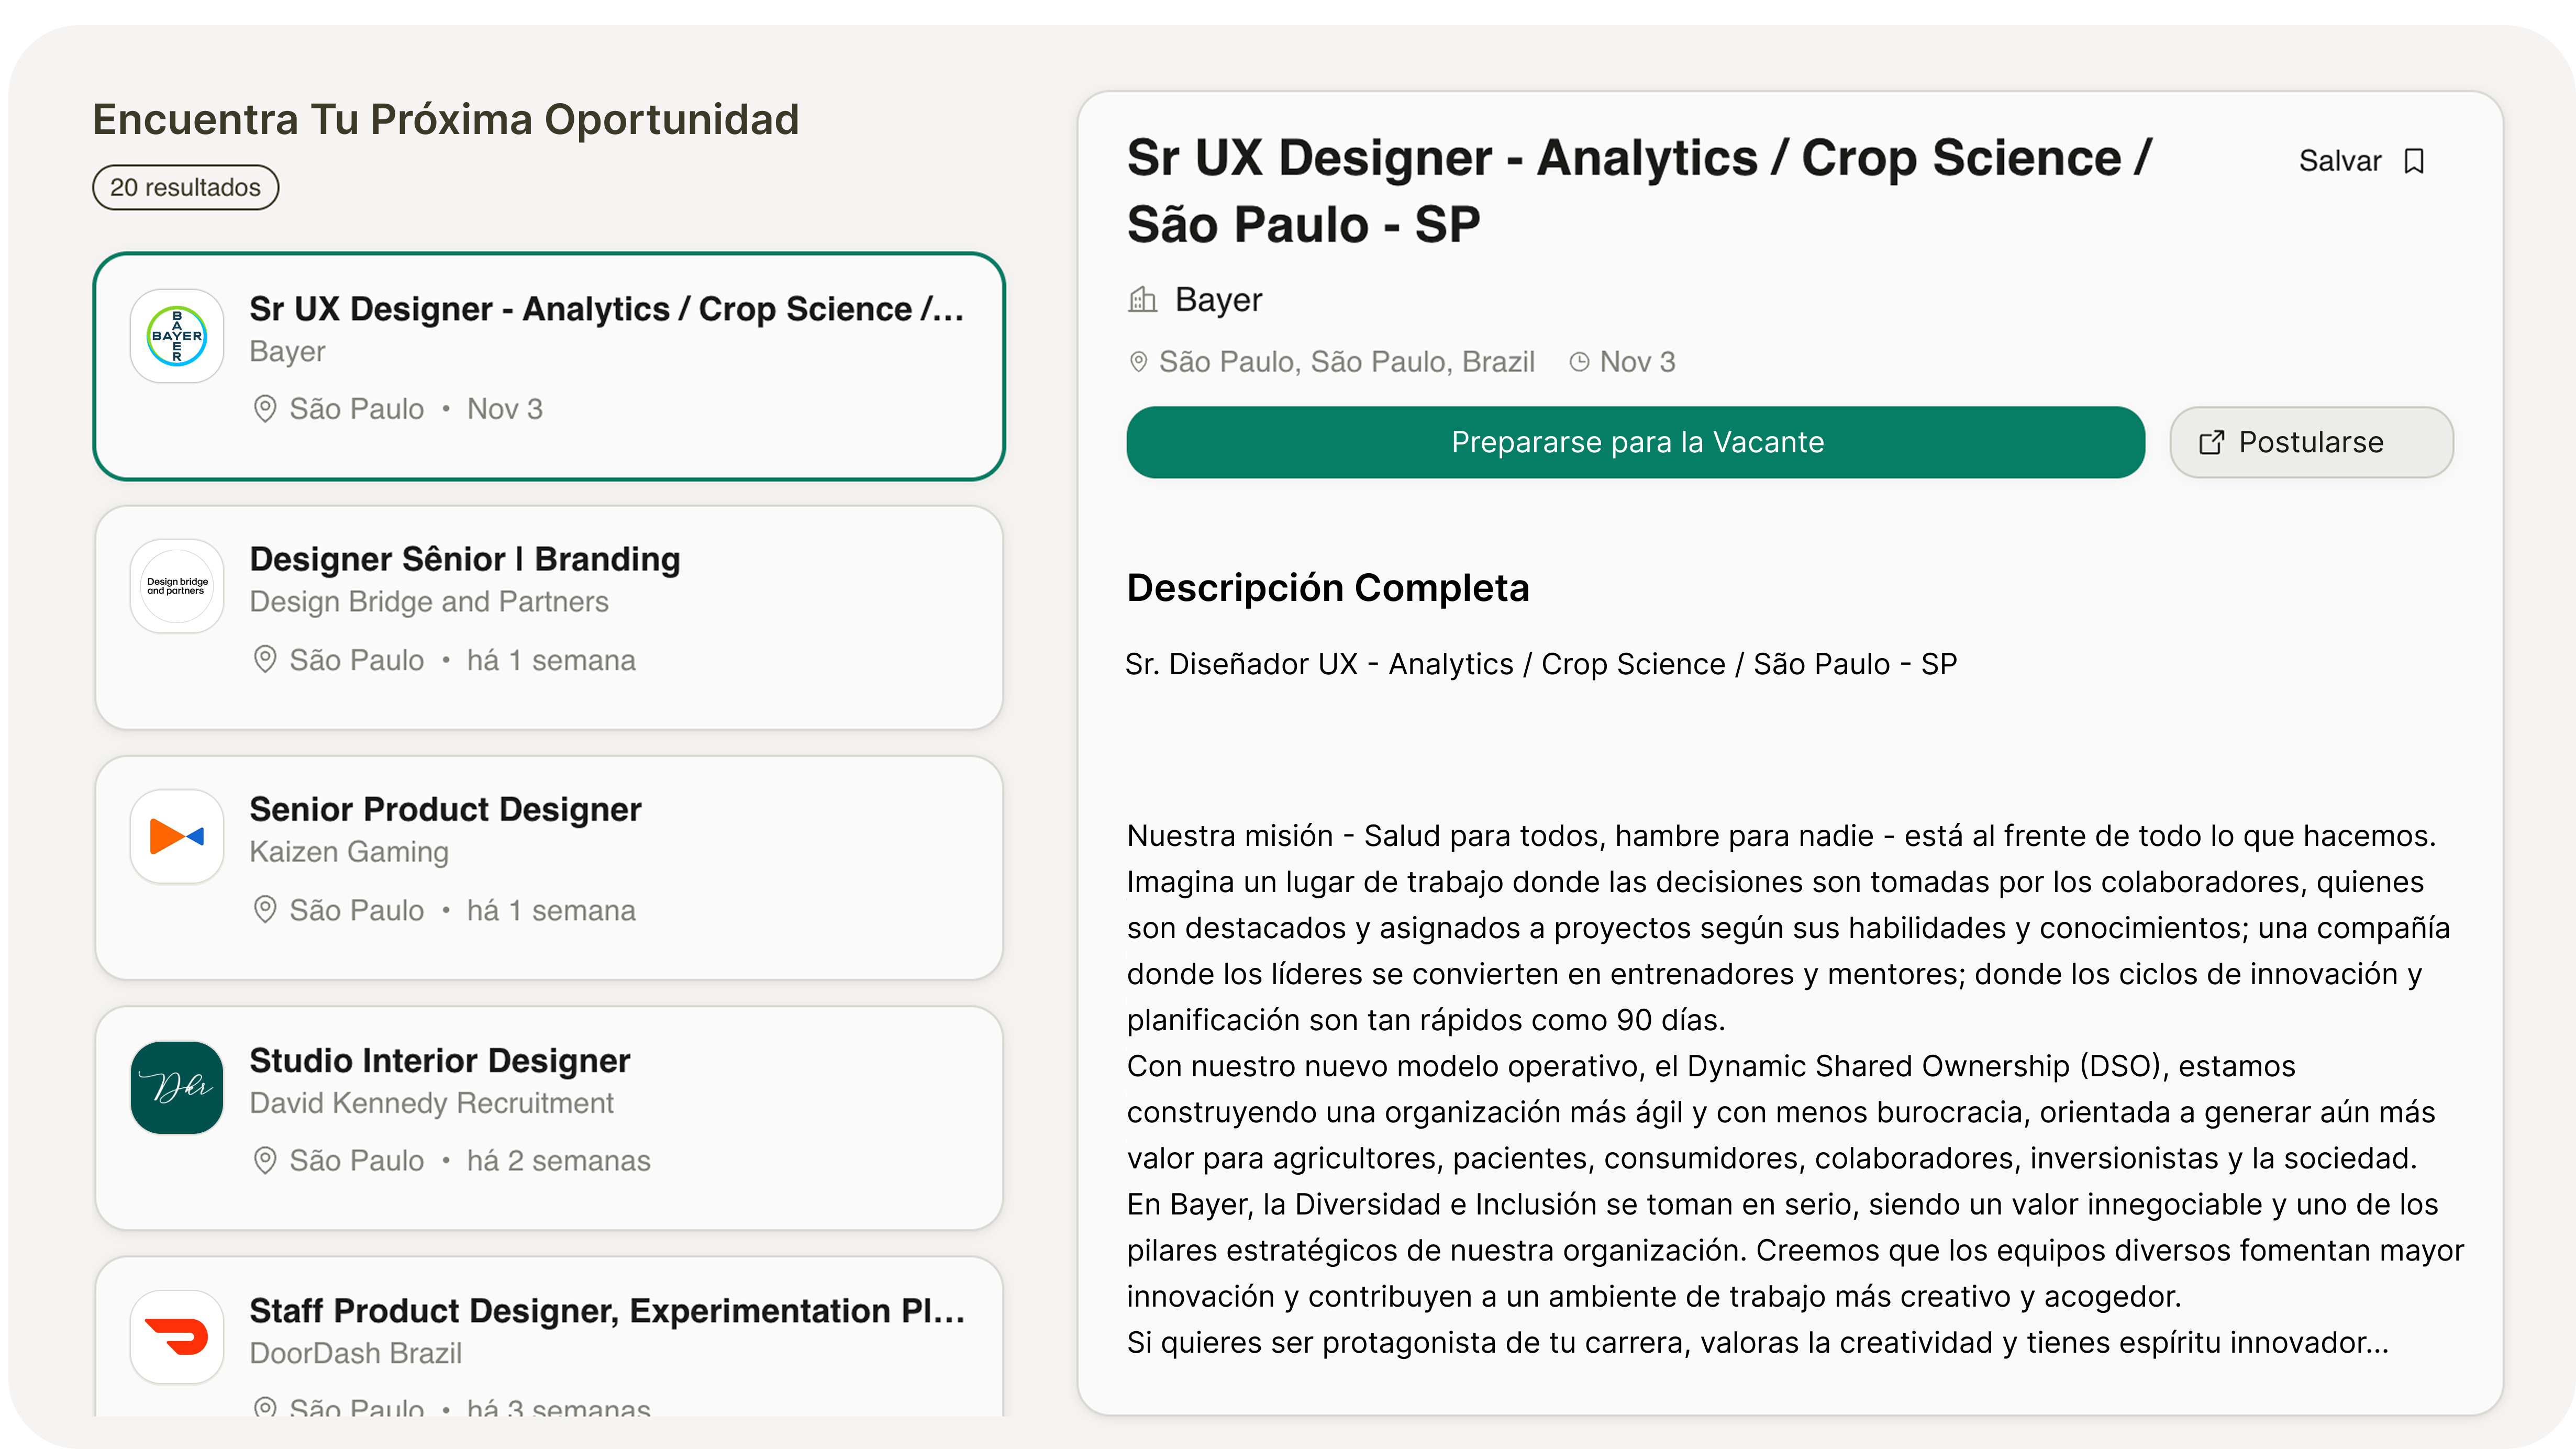Click the 20 resultados badge
Image resolution: width=2576 pixels, height=1449 pixels.
tap(185, 187)
